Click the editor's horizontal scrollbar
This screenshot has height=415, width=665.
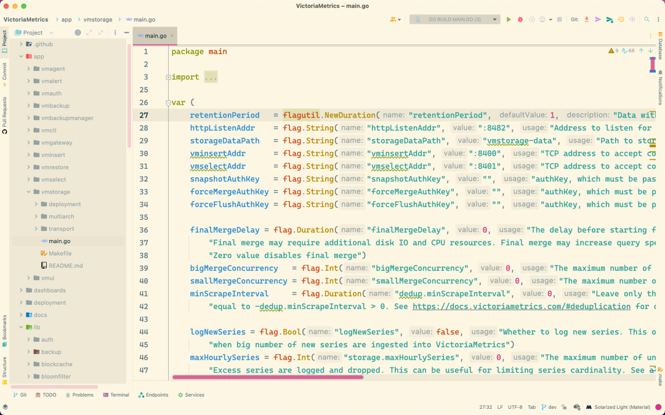pyautogui.click(x=268, y=377)
